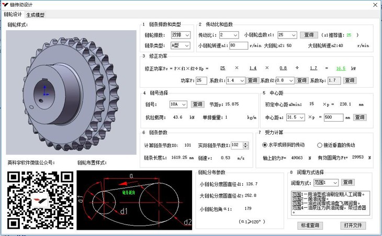Viewport: 382px width, 236px height.
Task: Click the 抗拉载荷 value 43.6
Action: (177, 117)
